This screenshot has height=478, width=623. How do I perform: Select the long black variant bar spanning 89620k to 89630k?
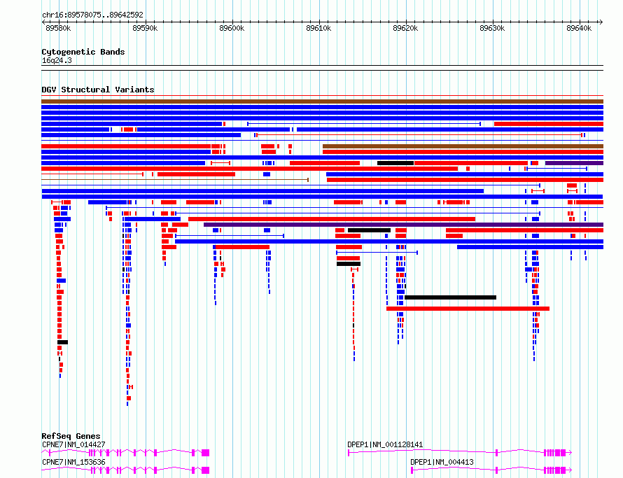coord(450,297)
